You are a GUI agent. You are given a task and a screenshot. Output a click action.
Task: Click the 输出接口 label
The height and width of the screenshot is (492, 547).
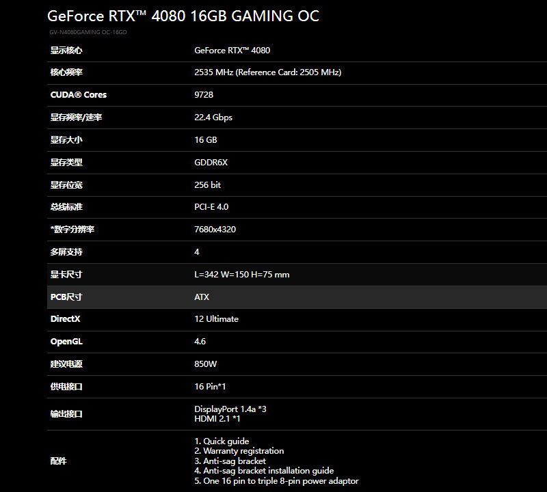(x=66, y=414)
